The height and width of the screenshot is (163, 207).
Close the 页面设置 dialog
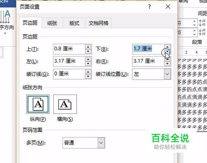click(x=168, y=7)
